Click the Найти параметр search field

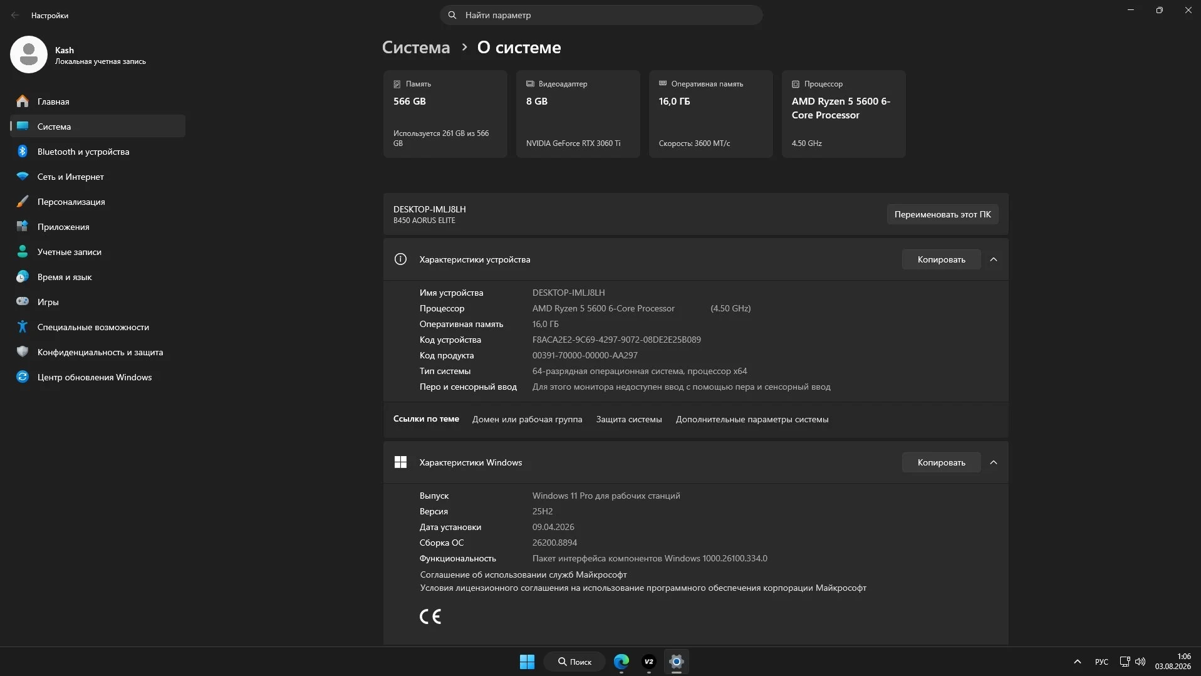(601, 15)
